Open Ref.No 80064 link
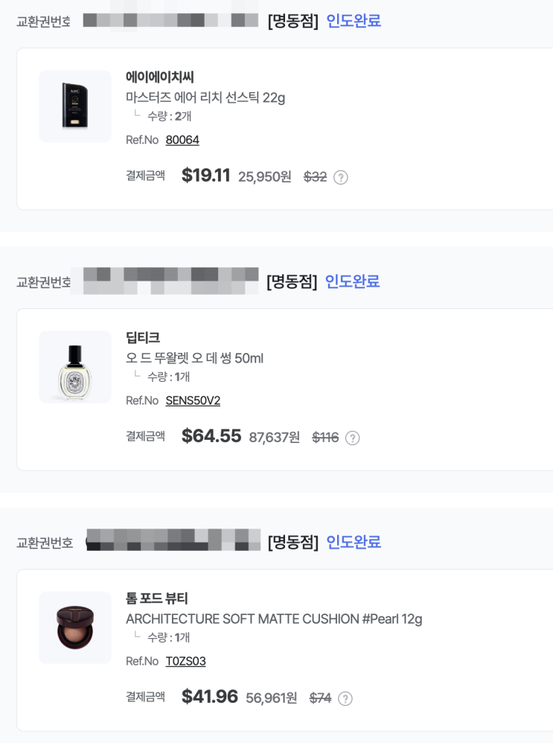The image size is (553, 743). 182,140
